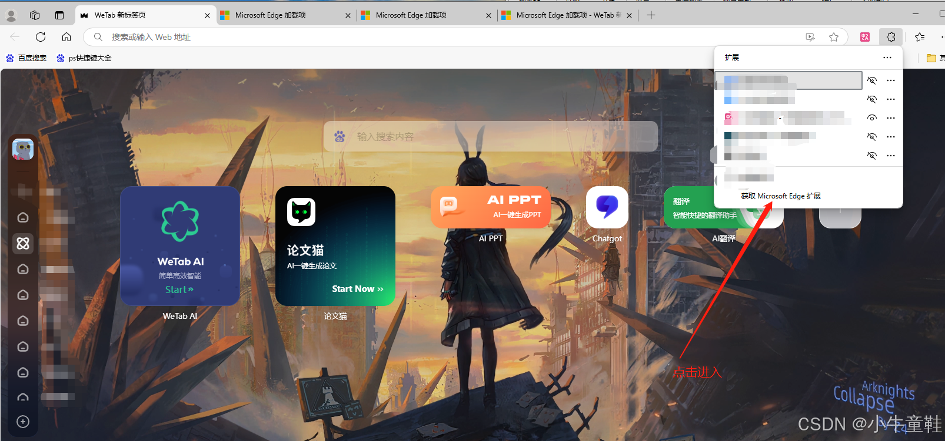
Task: Open the Workspaces icon beside profile
Action: tap(35, 15)
